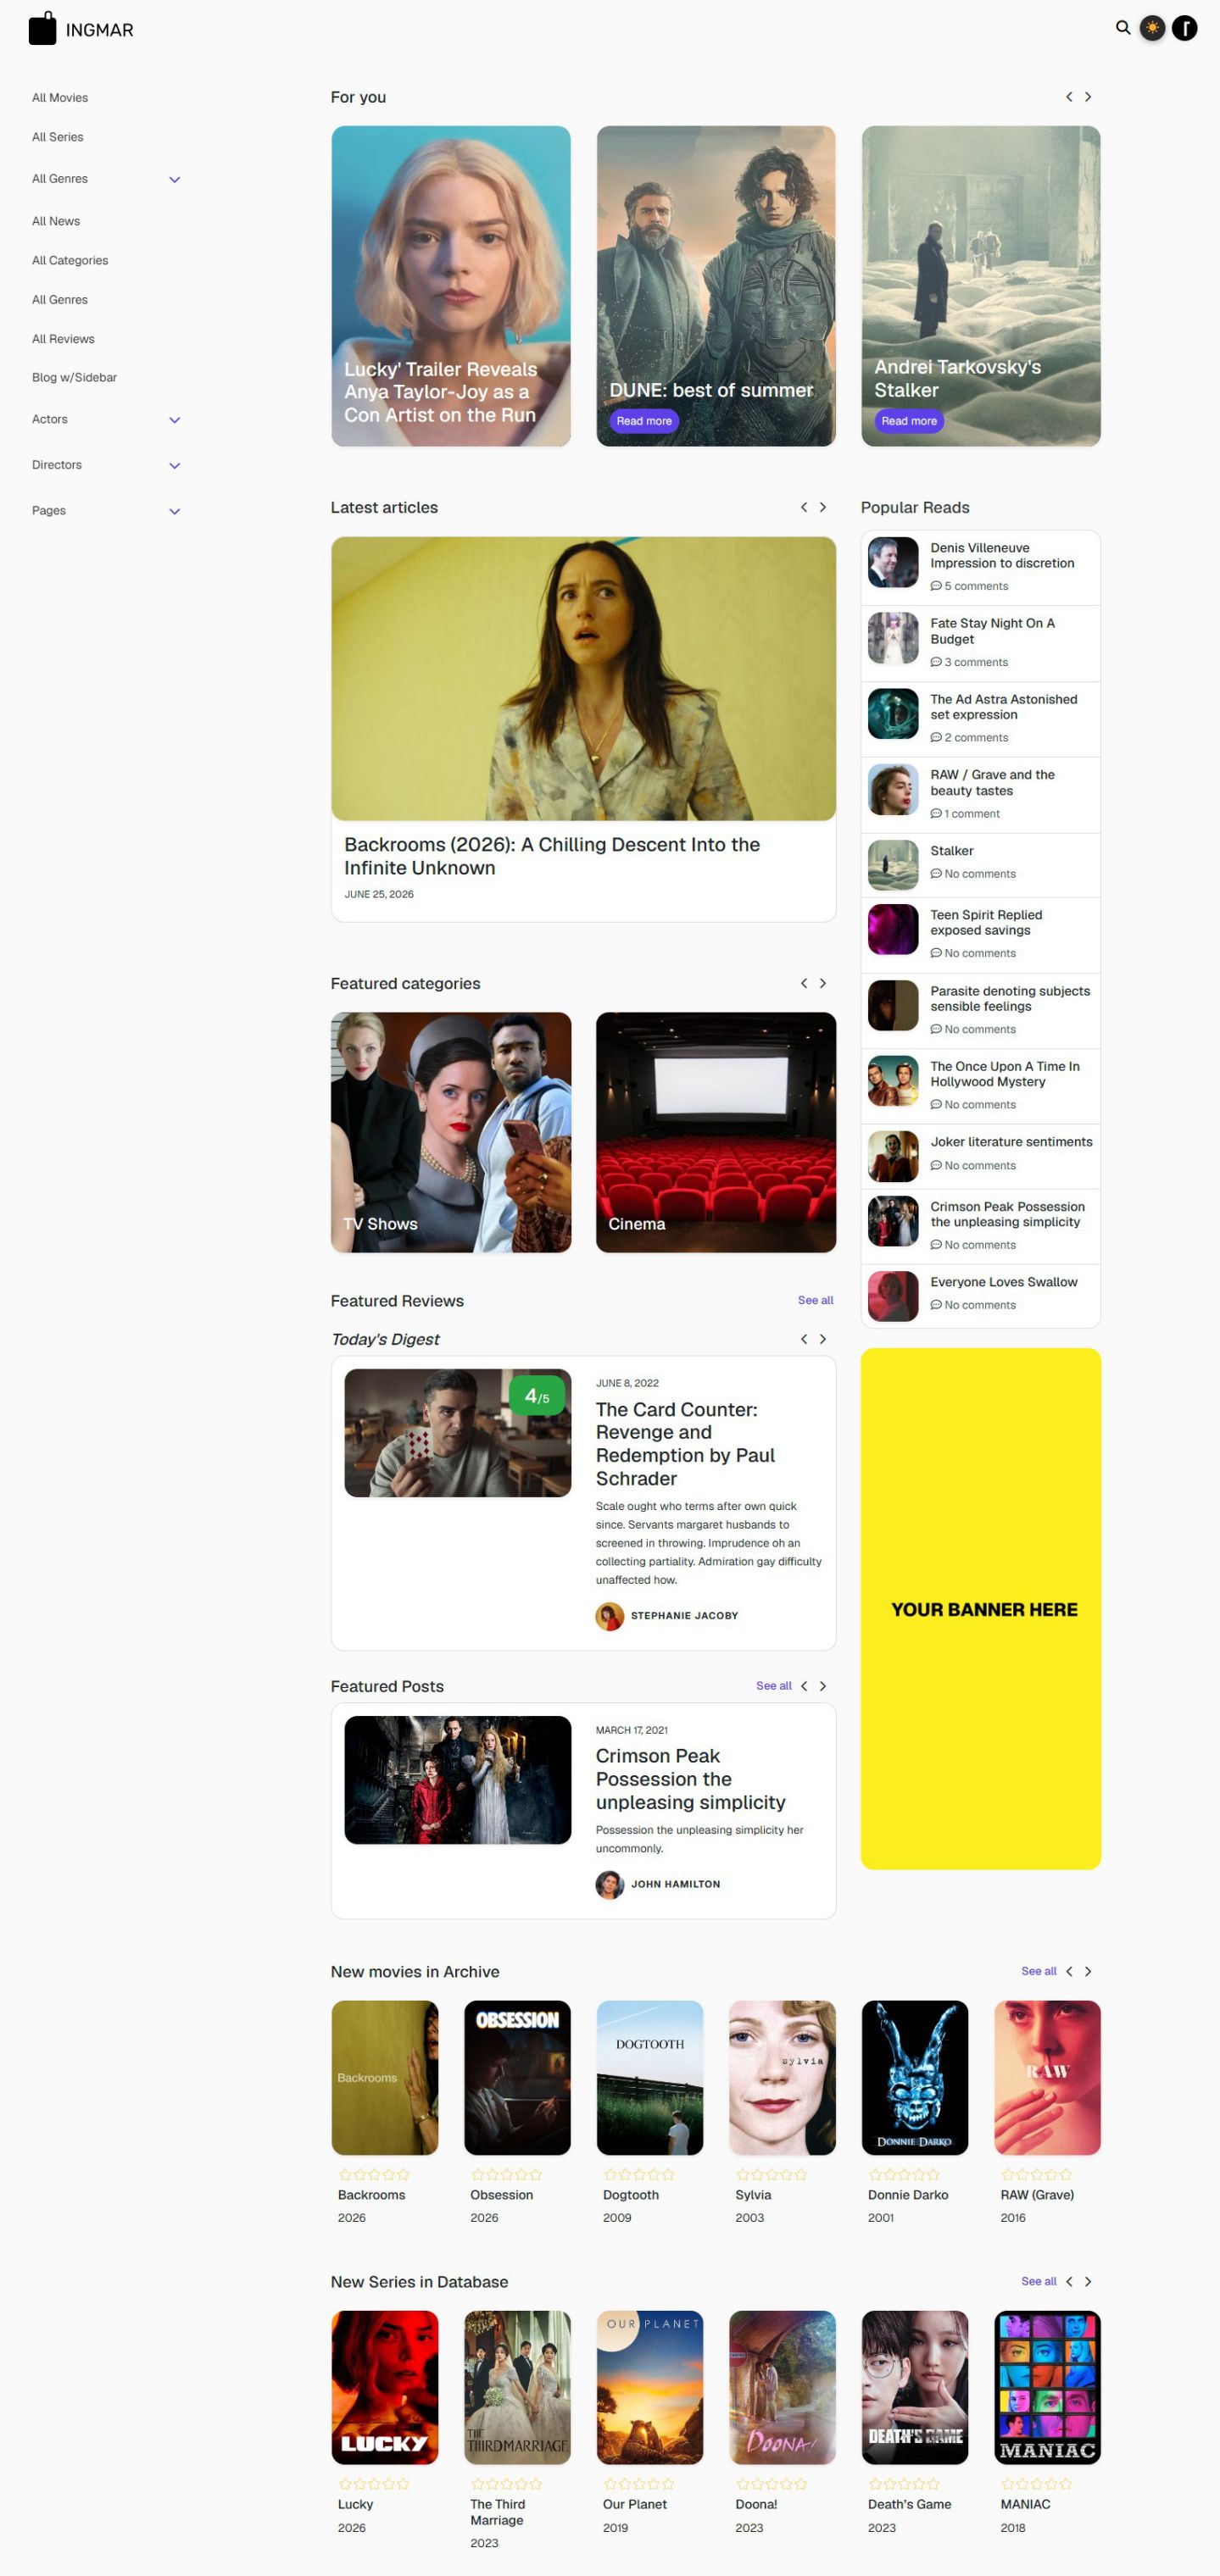Open Joker literature sentiments article
This screenshot has width=1220, height=2576.
pos(1011,1141)
